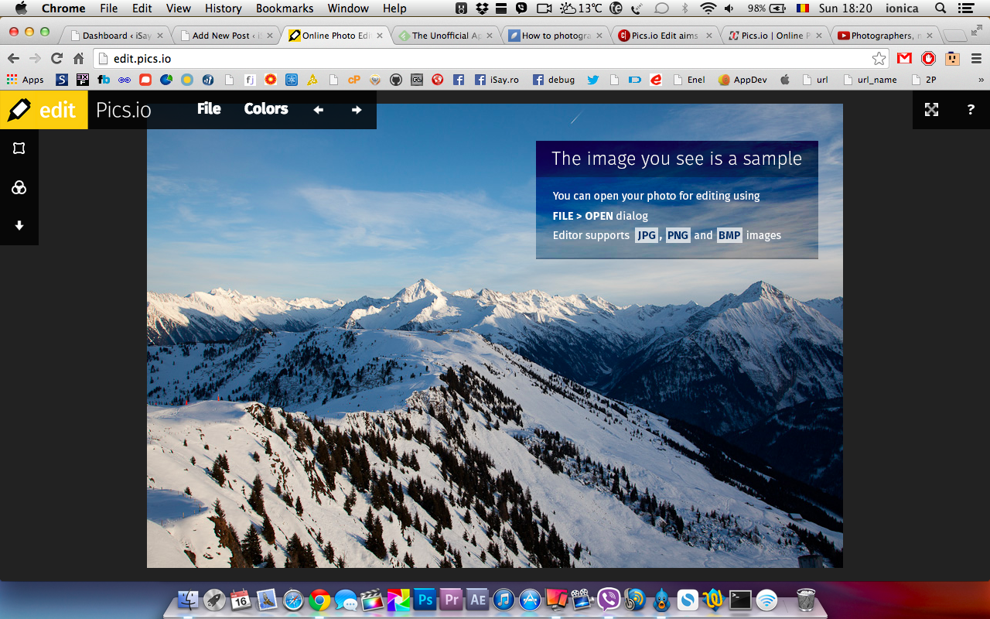Reload the page in Chrome
990x619 pixels.
[56, 59]
